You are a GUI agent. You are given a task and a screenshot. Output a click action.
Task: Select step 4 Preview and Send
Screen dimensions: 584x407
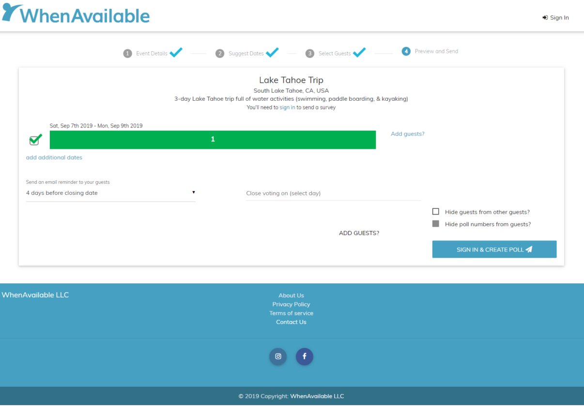(x=430, y=51)
